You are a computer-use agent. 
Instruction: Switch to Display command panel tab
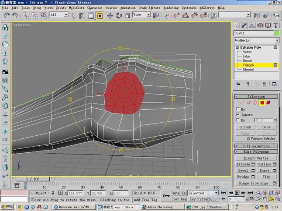(268, 25)
